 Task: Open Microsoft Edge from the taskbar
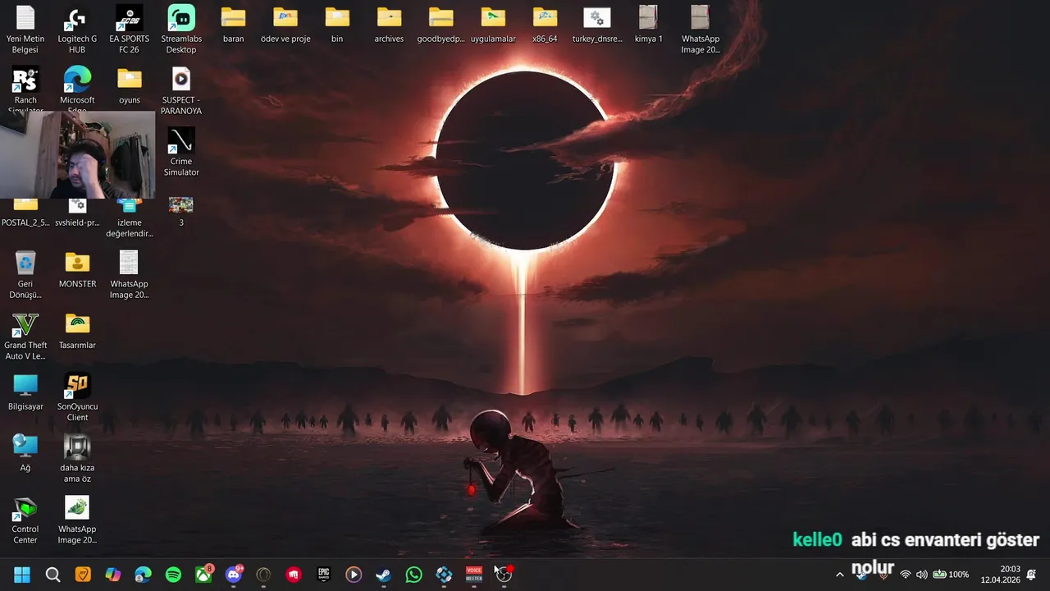[x=143, y=575]
